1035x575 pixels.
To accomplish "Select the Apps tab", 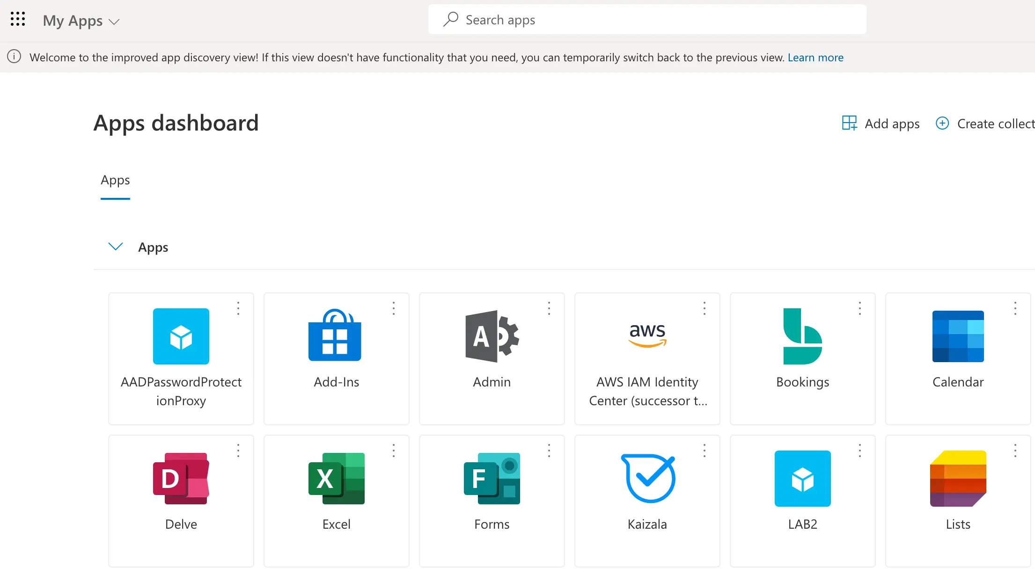I will tap(115, 180).
